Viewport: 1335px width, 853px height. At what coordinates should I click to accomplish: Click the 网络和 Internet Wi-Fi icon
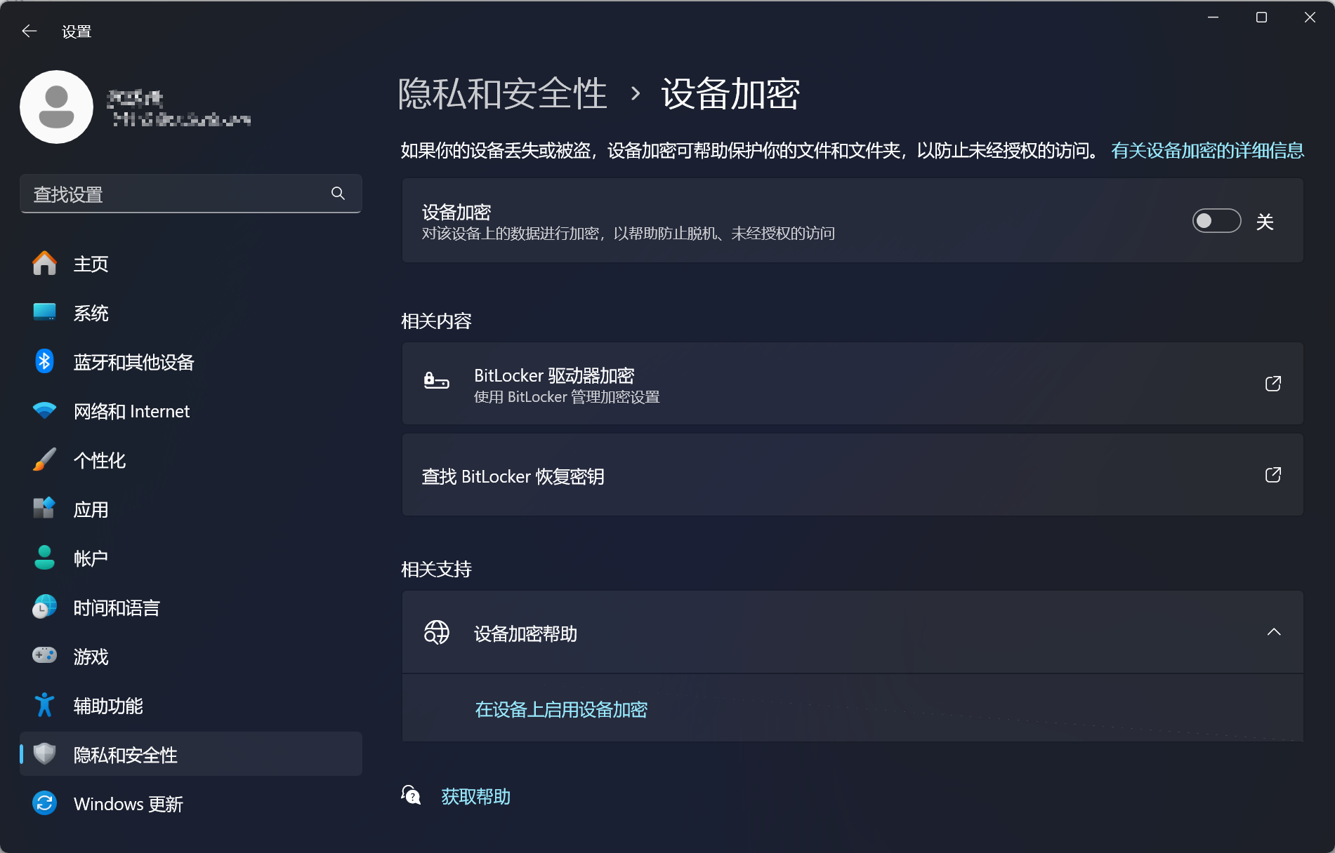[x=44, y=411]
